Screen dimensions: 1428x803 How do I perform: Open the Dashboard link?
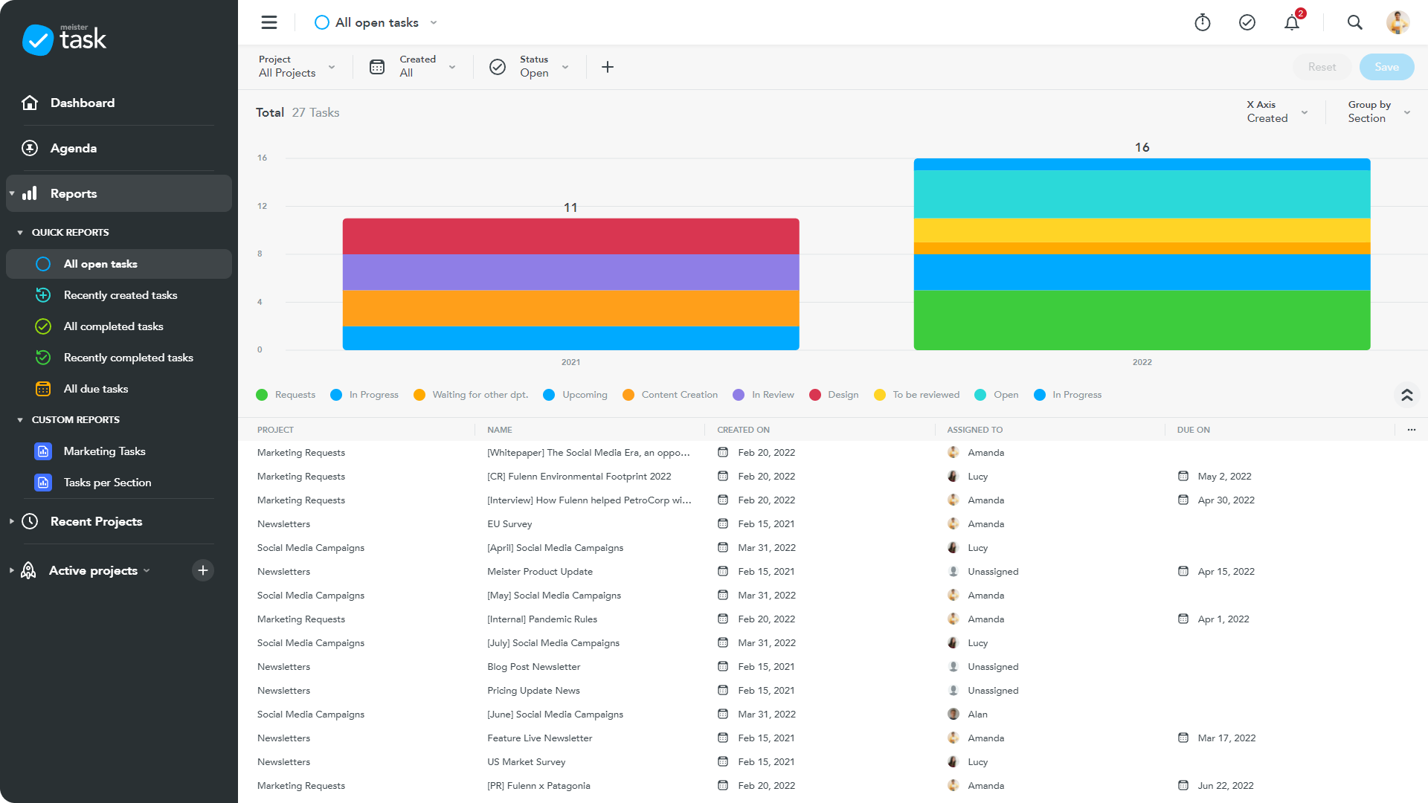(82, 103)
